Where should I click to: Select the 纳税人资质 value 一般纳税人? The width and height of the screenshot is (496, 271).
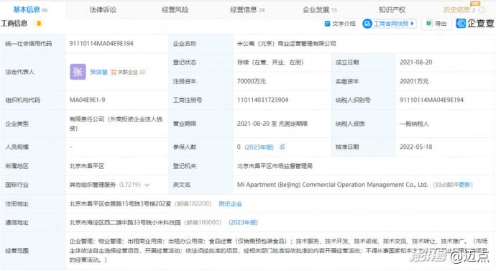tap(414, 124)
